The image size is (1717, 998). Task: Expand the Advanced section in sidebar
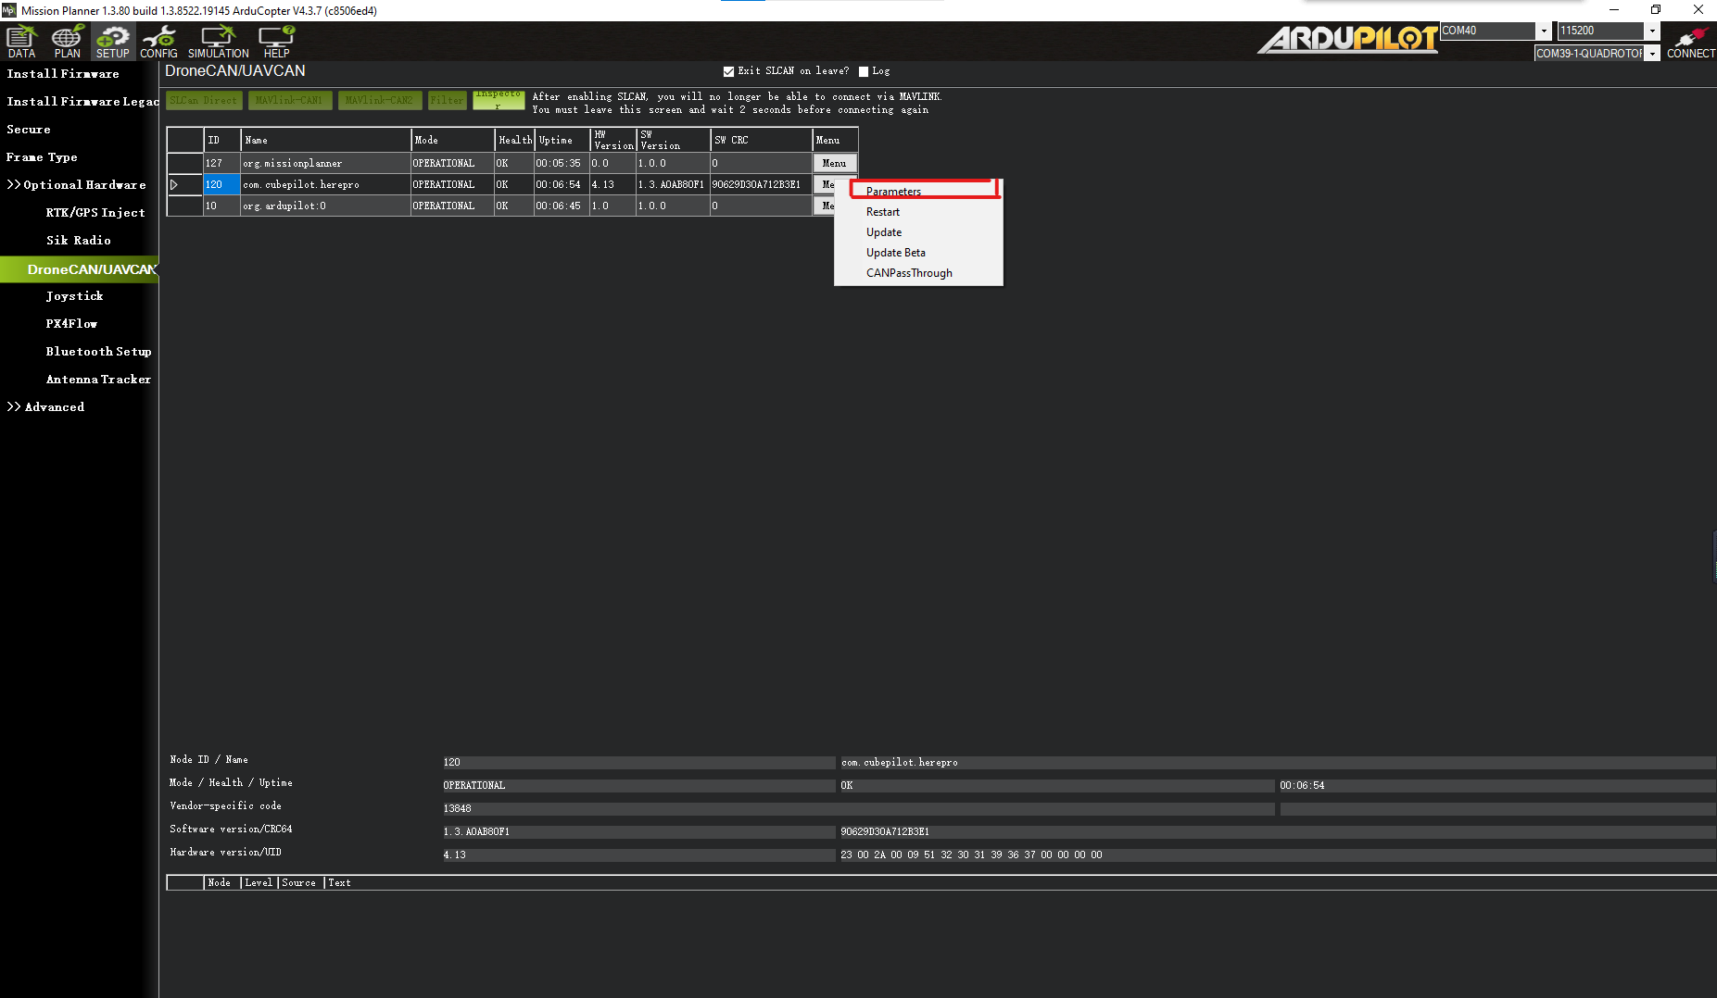coord(46,407)
